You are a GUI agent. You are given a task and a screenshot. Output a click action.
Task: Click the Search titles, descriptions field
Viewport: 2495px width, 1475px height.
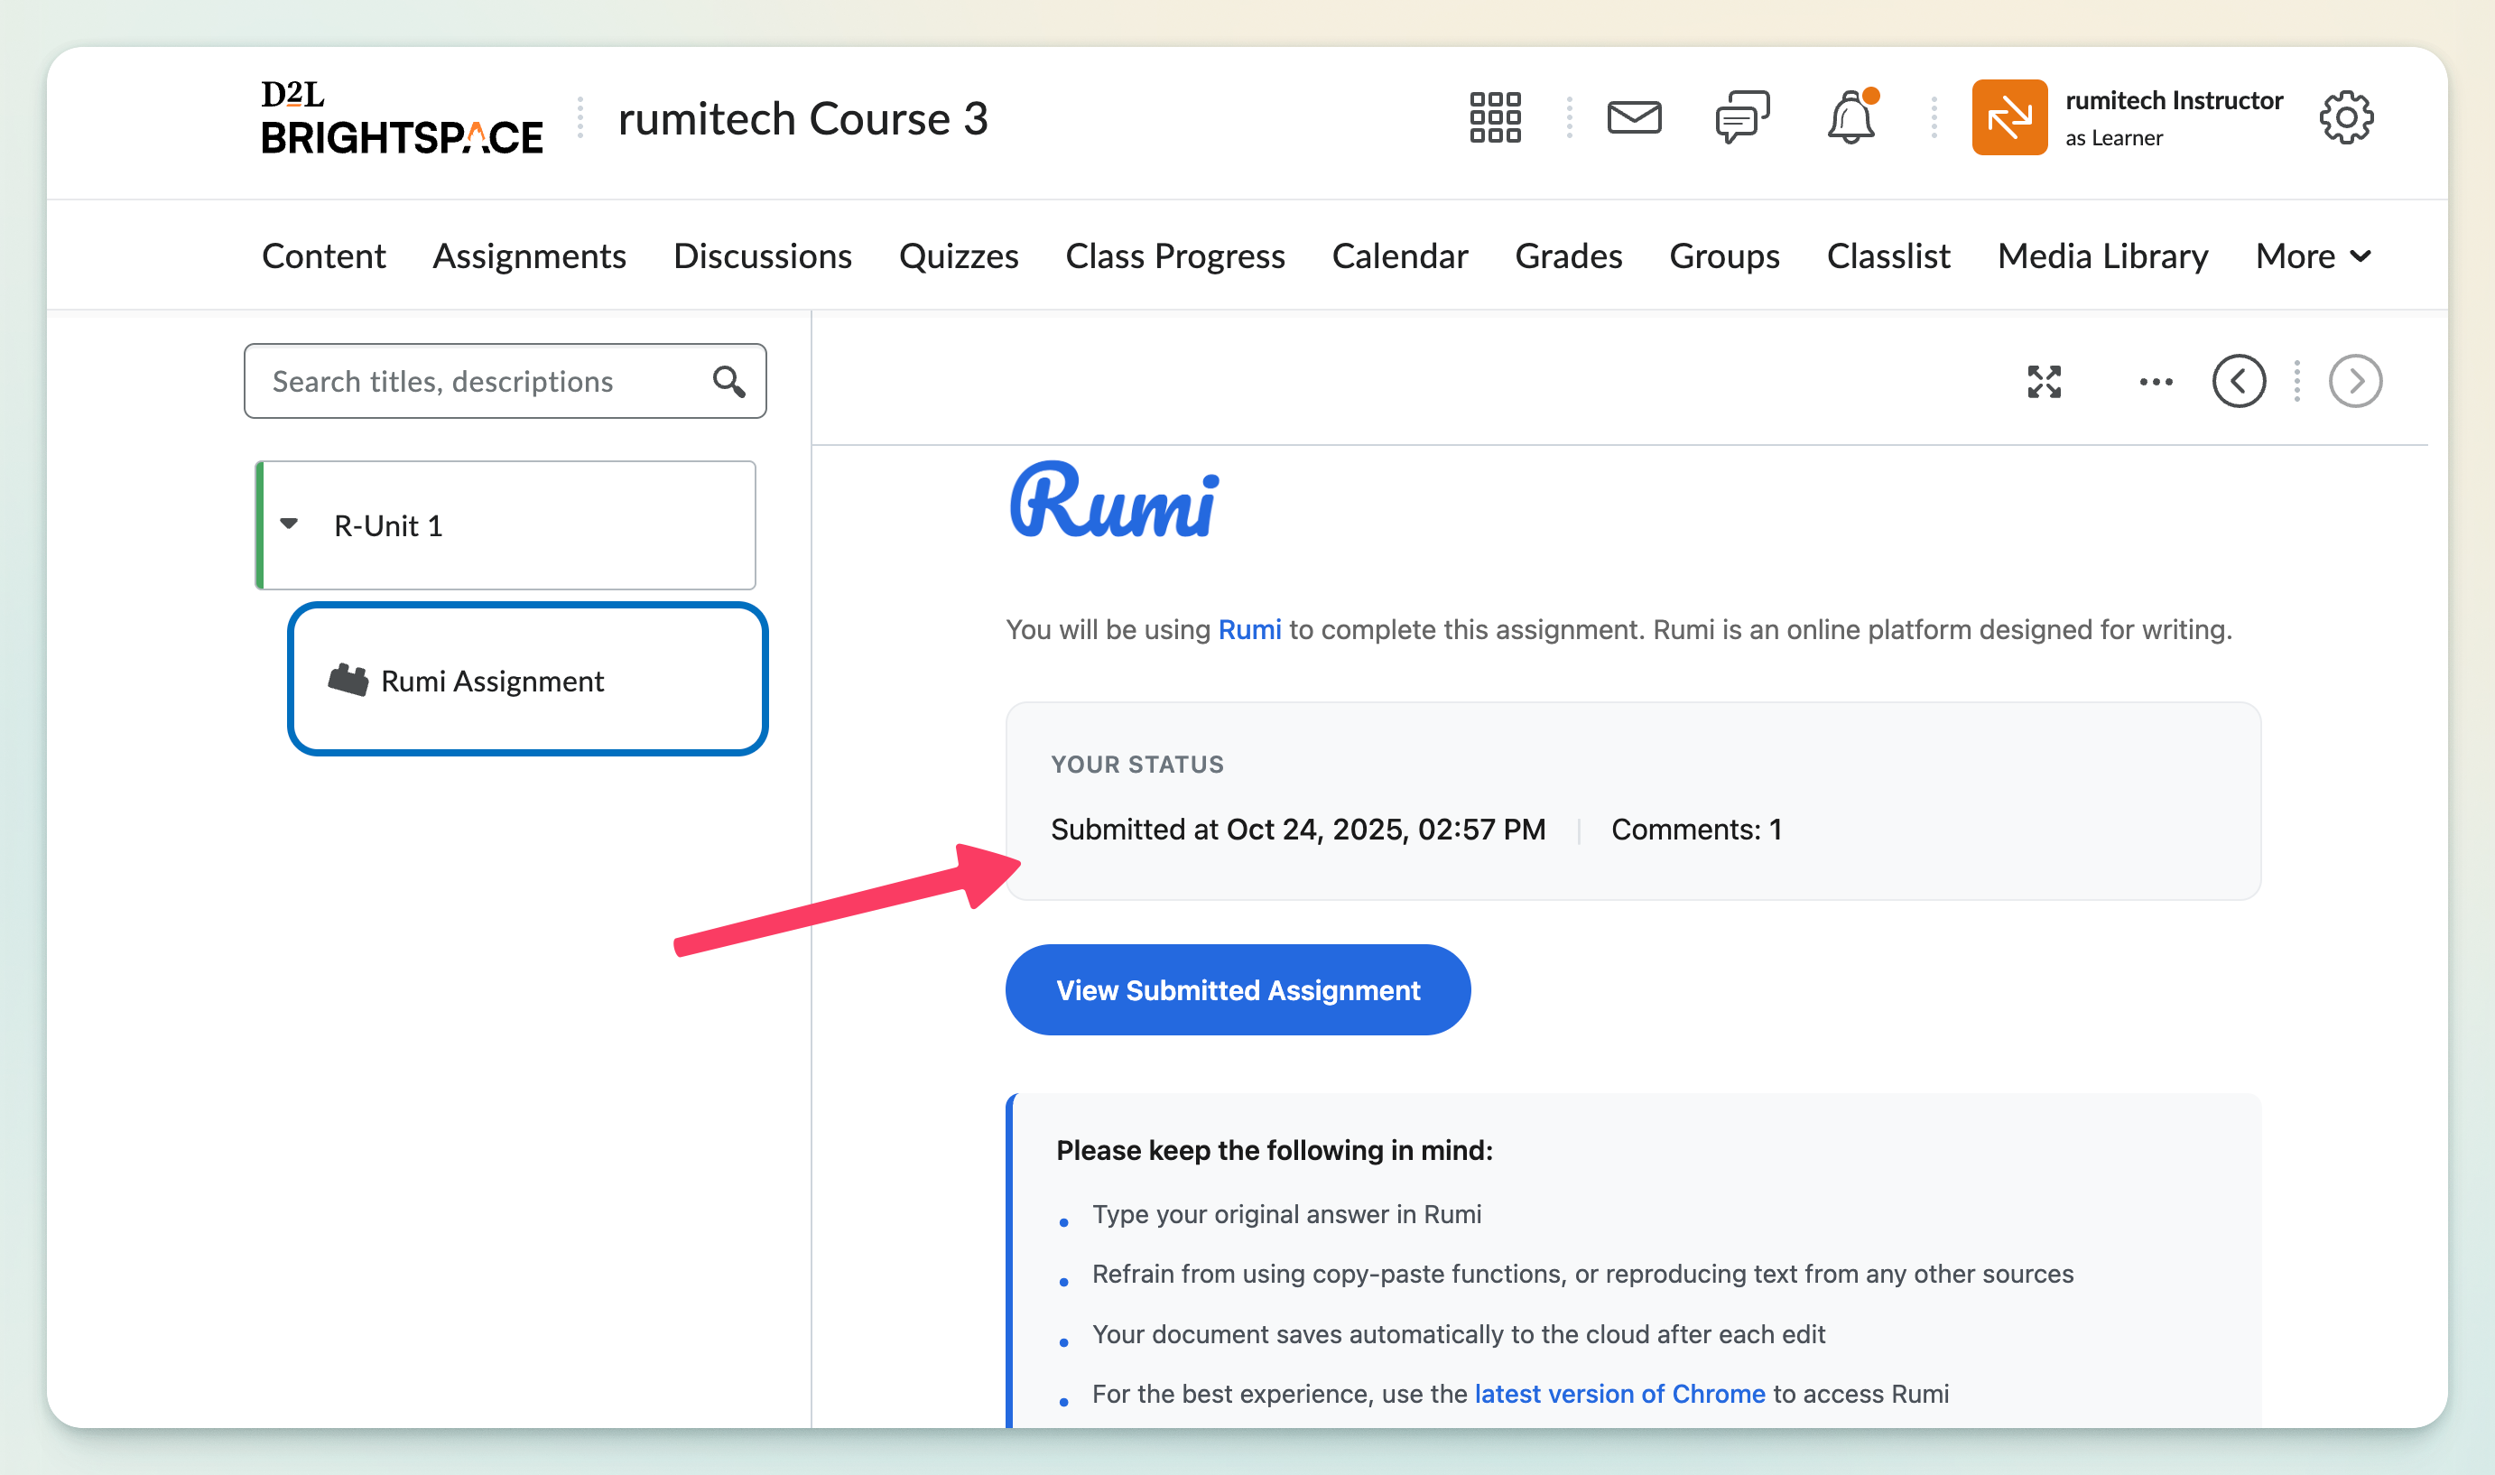tap(477, 382)
